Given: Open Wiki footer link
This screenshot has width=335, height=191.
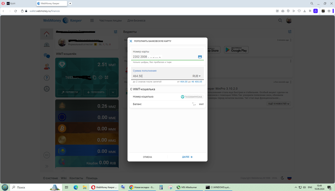Looking at the screenshot, I should [x=64, y=178].
